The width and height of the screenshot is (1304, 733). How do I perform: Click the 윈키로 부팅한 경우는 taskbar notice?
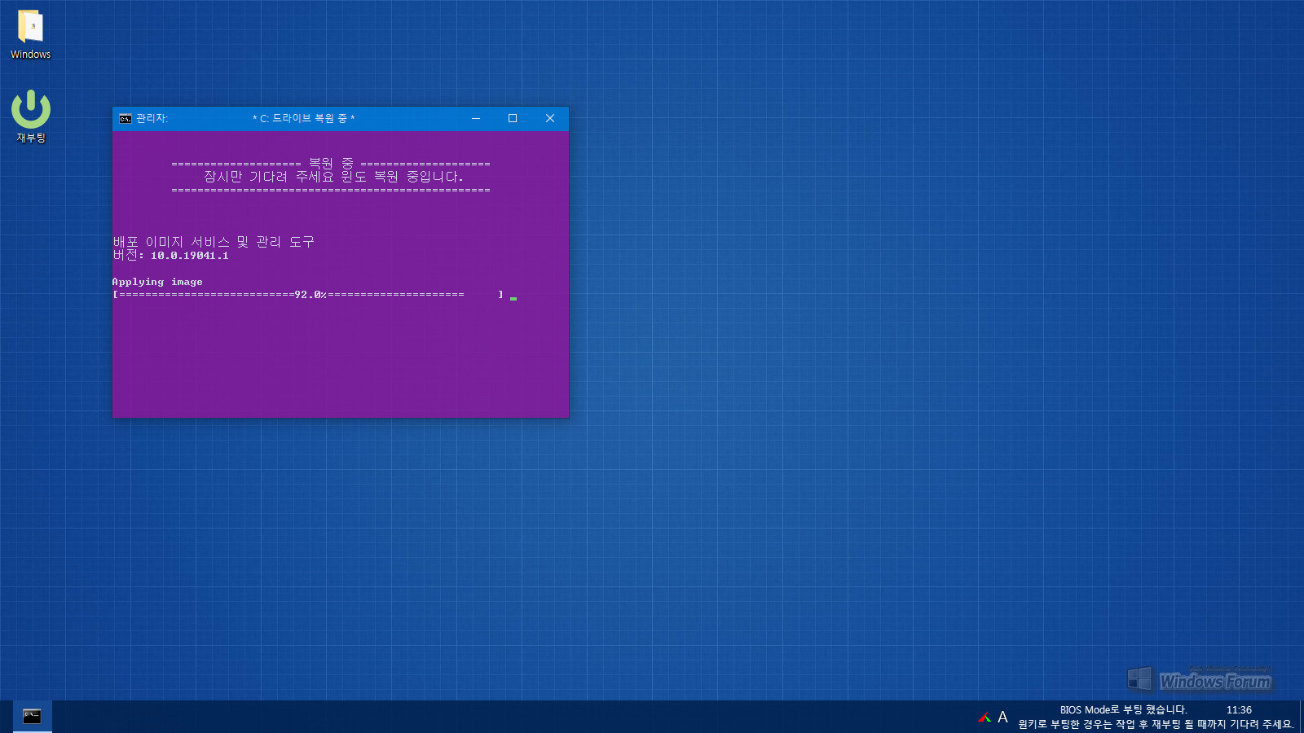tap(1156, 724)
